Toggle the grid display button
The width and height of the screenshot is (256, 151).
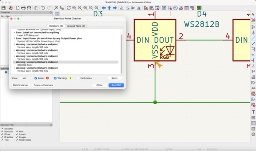click(x=57, y=14)
